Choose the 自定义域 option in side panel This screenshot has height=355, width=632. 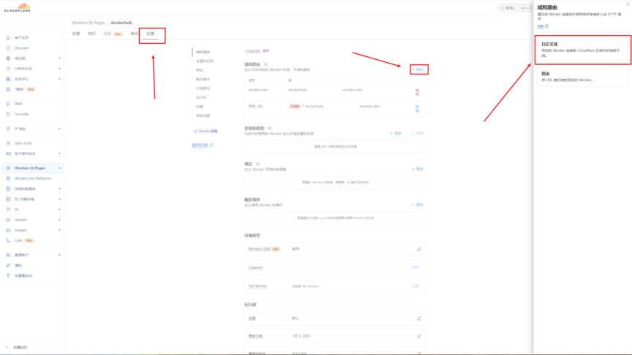pyautogui.click(x=583, y=50)
